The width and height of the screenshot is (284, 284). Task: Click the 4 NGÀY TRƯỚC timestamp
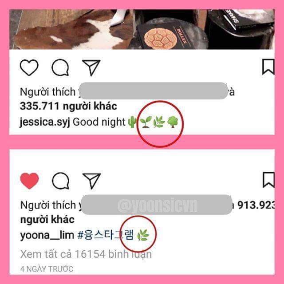point(47,269)
